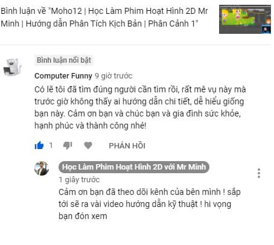This screenshot has height=245, width=274.
Task: Click the like count number 1
Action: click(51, 145)
